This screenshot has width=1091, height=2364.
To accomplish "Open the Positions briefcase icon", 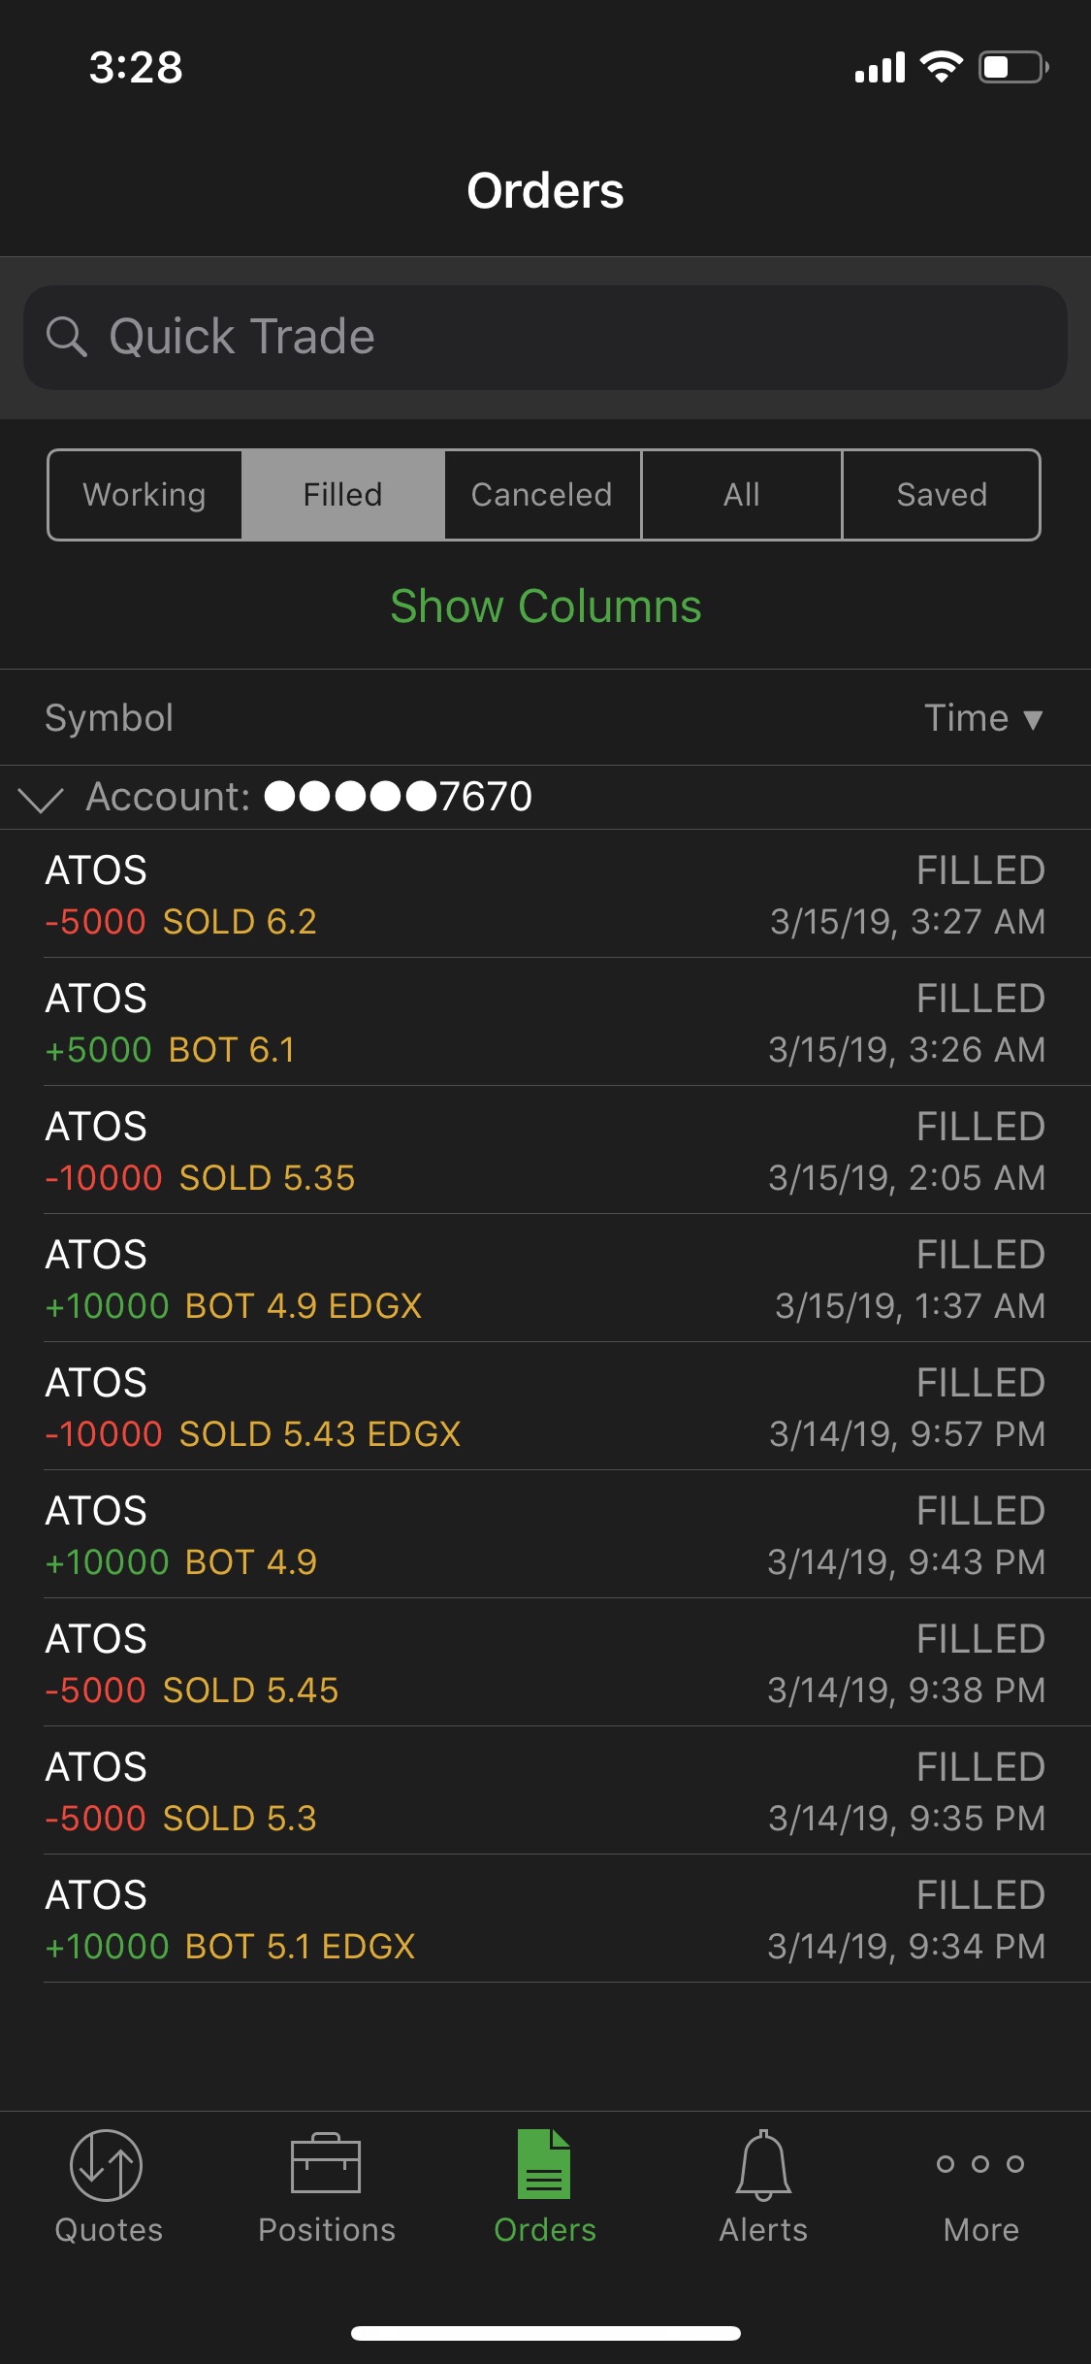I will (326, 2164).
